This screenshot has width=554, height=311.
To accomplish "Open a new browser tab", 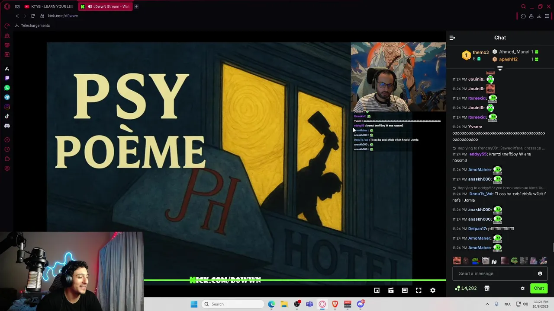I will (136, 6).
